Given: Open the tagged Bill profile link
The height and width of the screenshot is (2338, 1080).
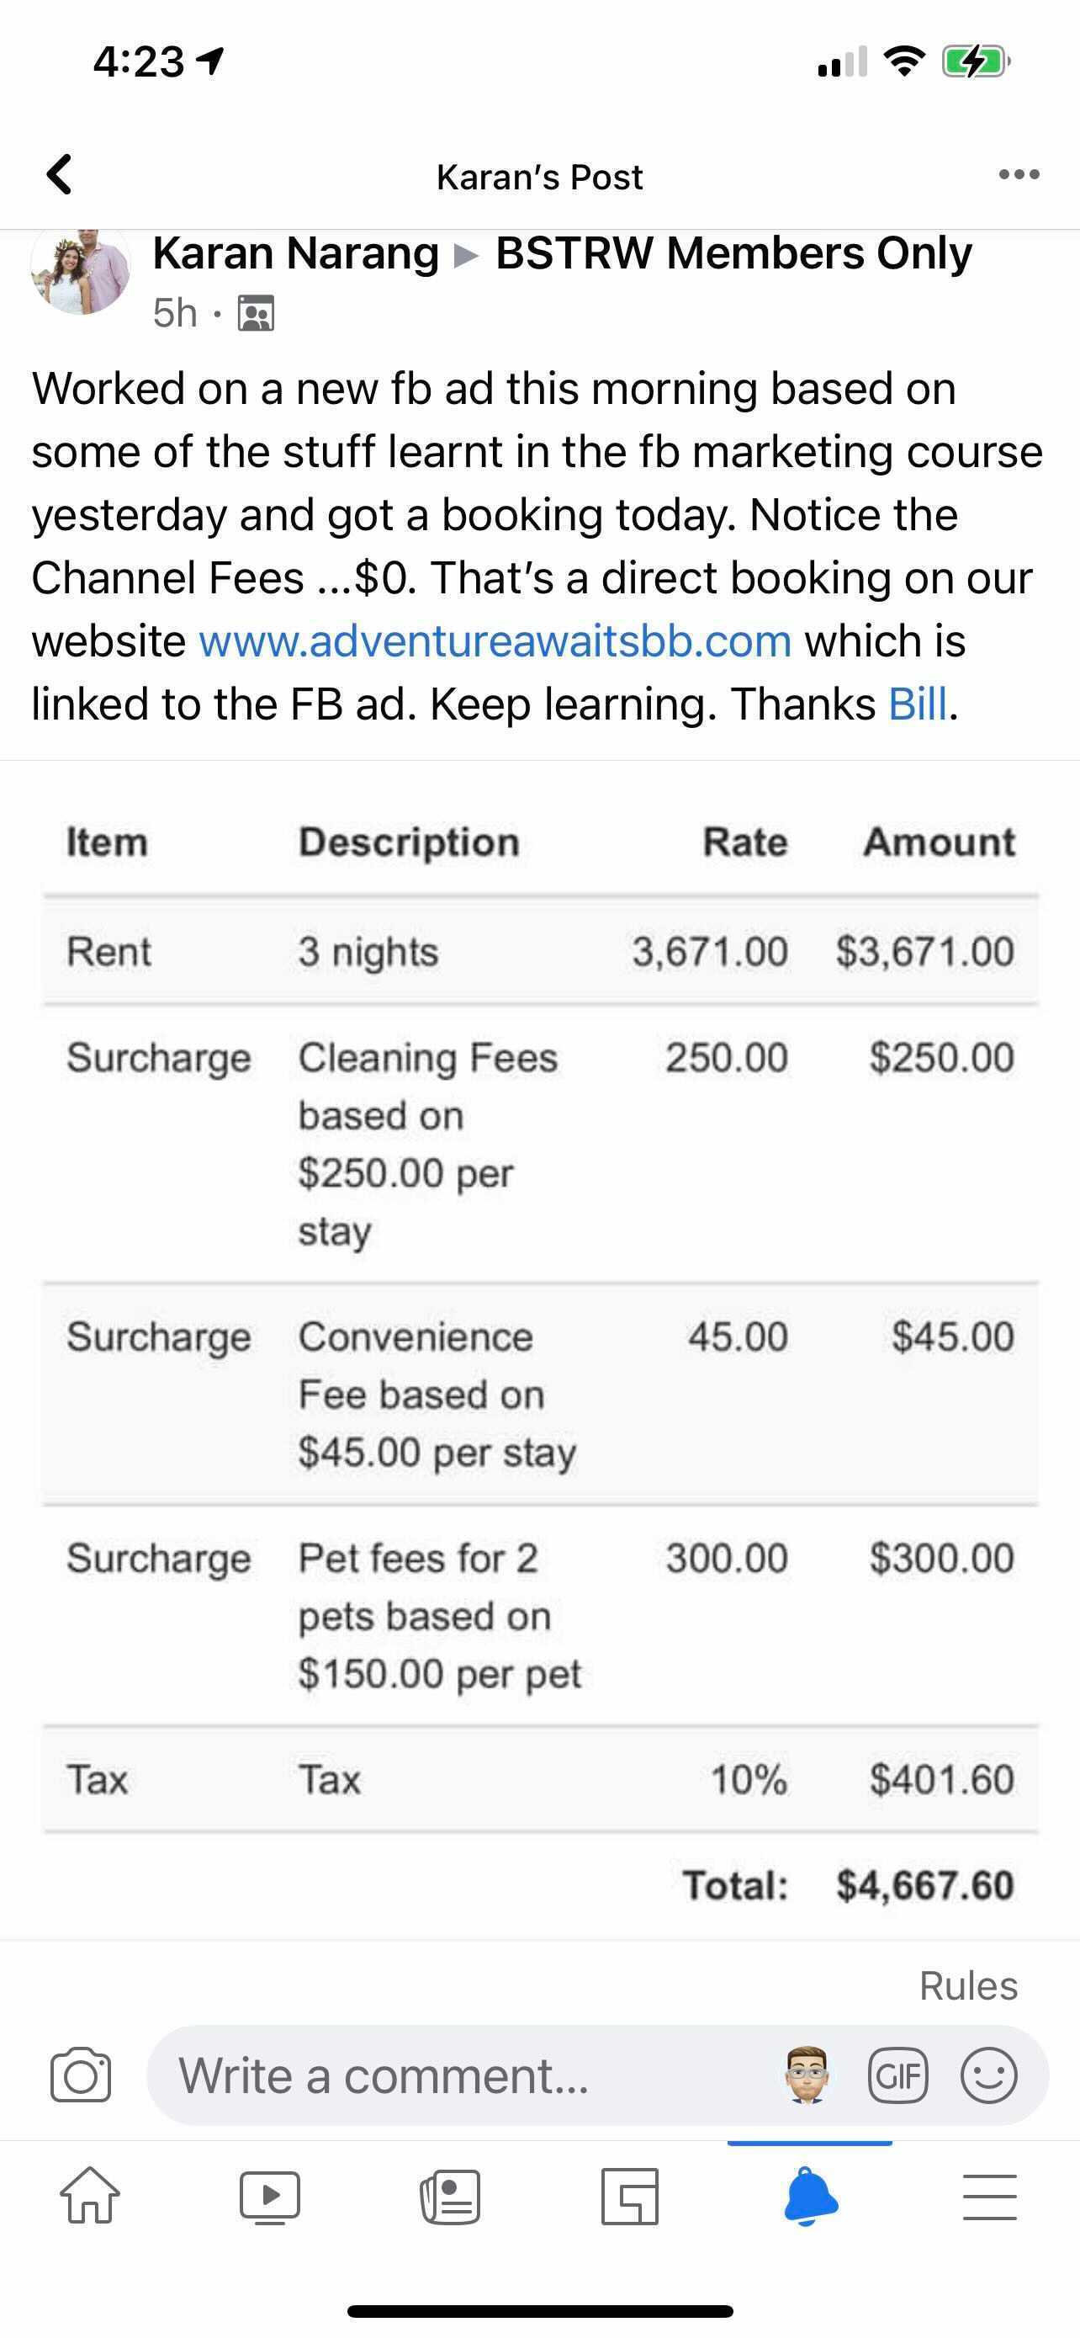Looking at the screenshot, I should 917,704.
